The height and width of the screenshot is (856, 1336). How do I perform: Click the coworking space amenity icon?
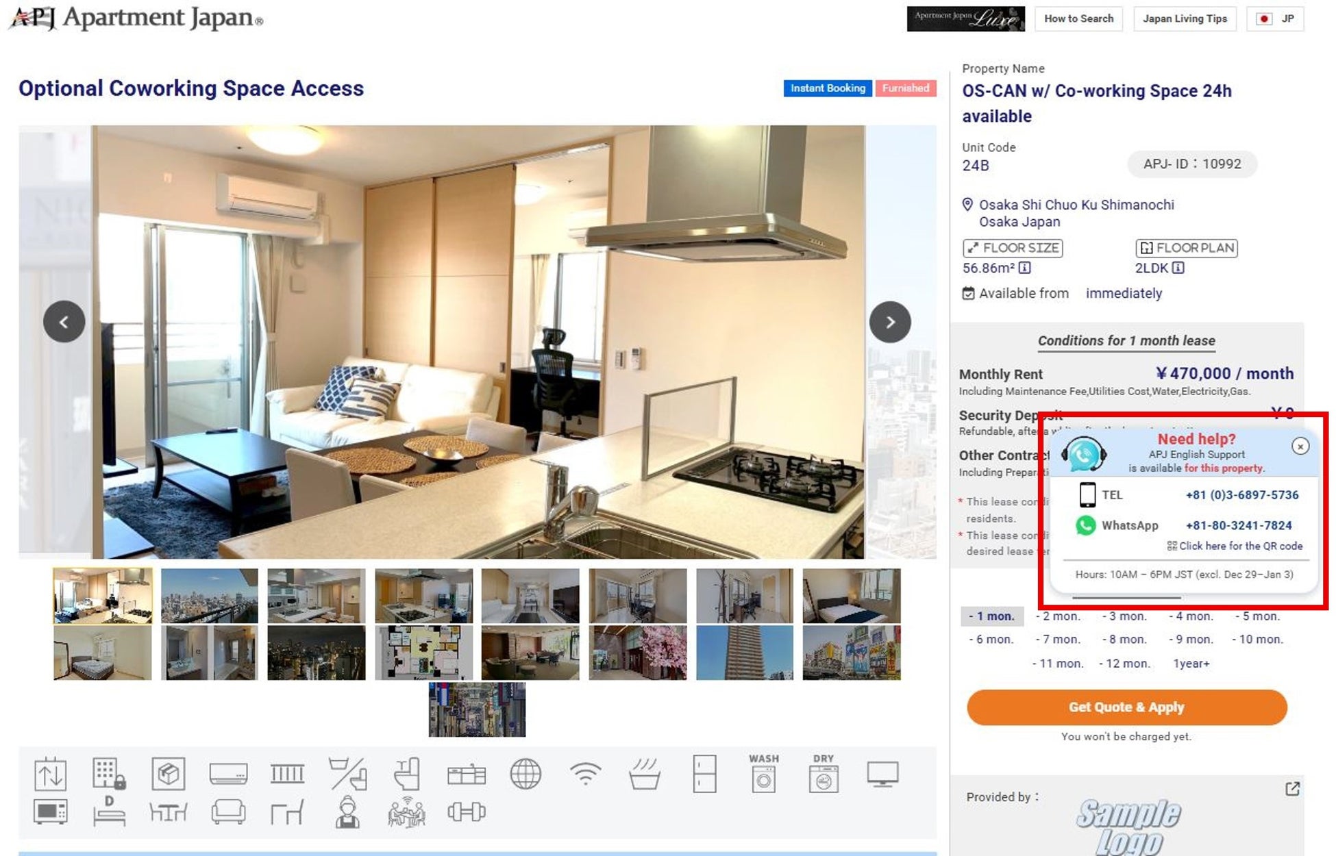[406, 813]
